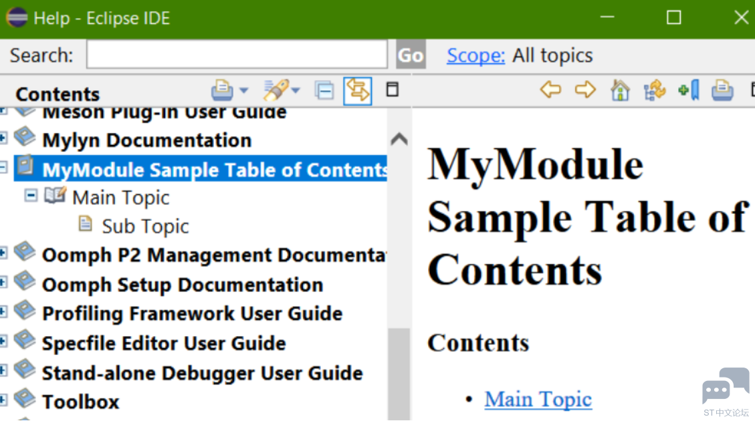Expand Oomph Setup Documentation node
Viewport: 755px width, 423px height.
[3, 282]
